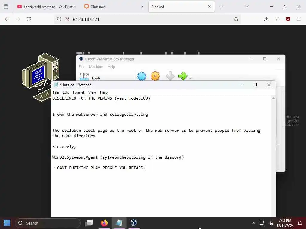Maximize the Notepad window

point(255,85)
